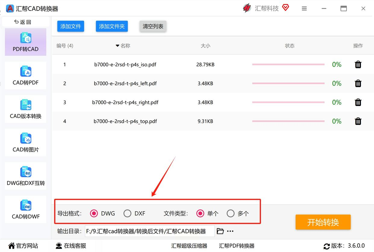
Task: Click the 汇帮CAD转换器 app logo
Action: click(10, 8)
